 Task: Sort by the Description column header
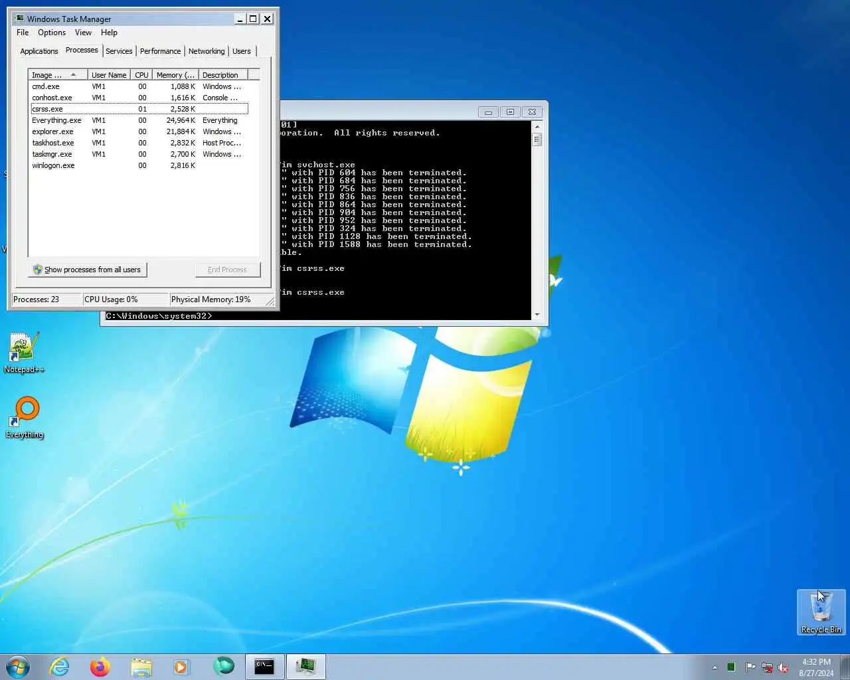click(x=223, y=75)
